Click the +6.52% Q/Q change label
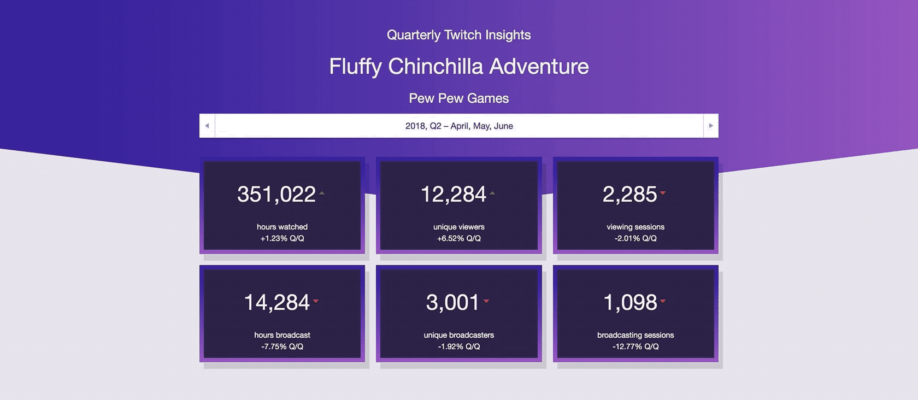 459,238
